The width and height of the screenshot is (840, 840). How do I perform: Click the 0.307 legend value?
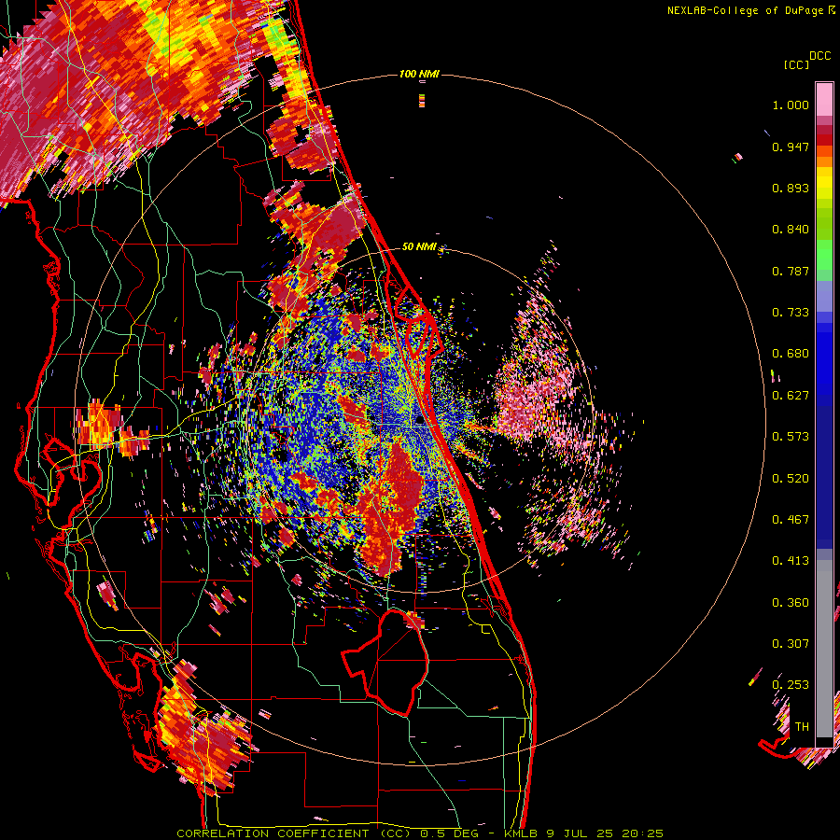[791, 644]
